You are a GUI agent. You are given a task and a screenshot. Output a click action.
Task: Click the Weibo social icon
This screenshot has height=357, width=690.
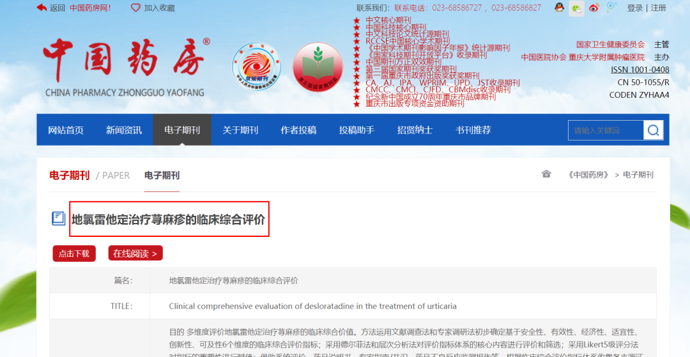click(594, 8)
